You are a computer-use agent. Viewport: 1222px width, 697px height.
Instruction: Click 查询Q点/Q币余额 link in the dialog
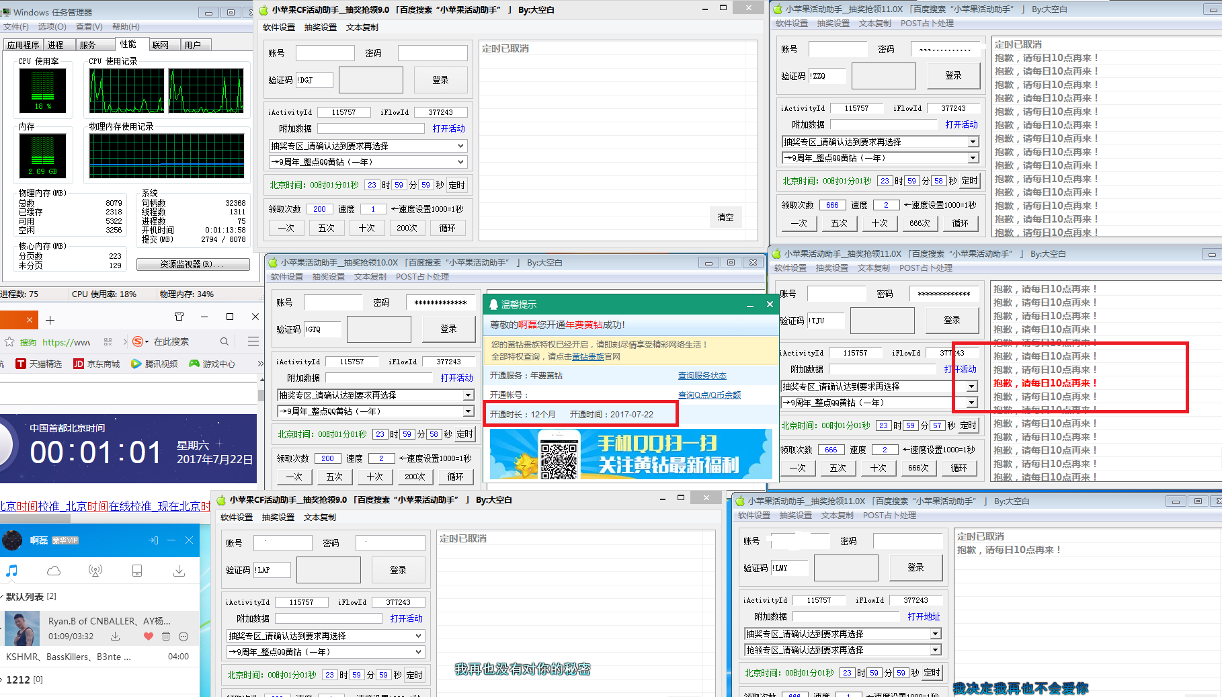click(x=709, y=395)
